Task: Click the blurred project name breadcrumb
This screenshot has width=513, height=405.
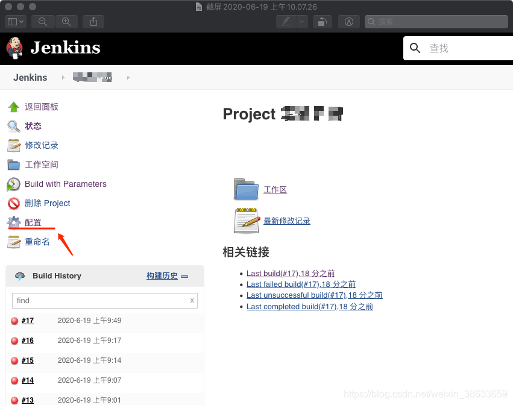Action: coord(92,77)
